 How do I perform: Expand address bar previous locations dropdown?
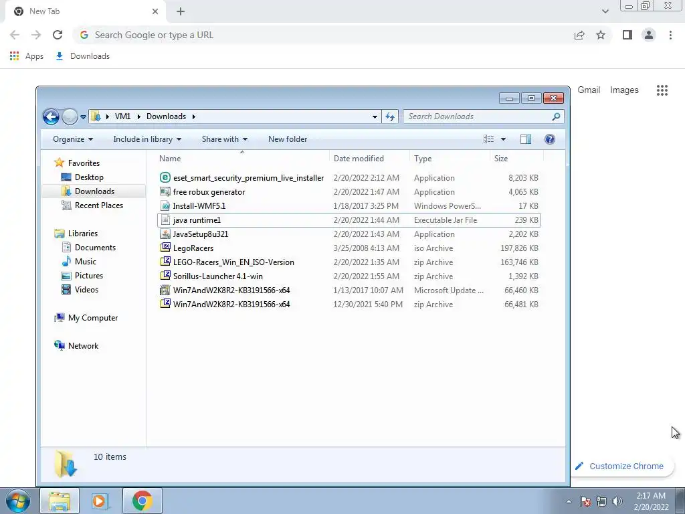pos(375,116)
